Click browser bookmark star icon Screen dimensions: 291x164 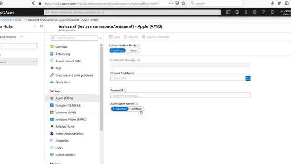coord(183,3)
